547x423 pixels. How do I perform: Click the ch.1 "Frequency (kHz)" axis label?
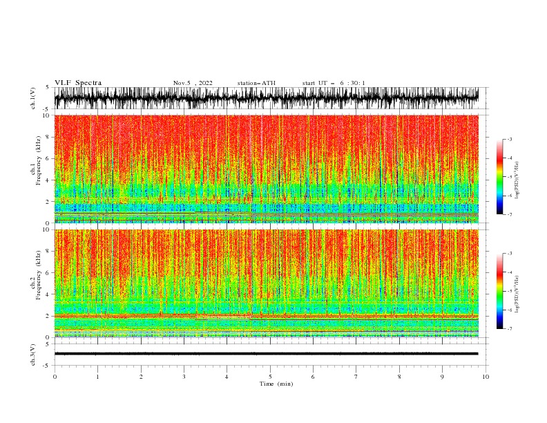39,159
